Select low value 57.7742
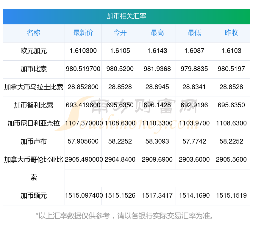The width and height of the screenshot is (253, 225). point(194,141)
